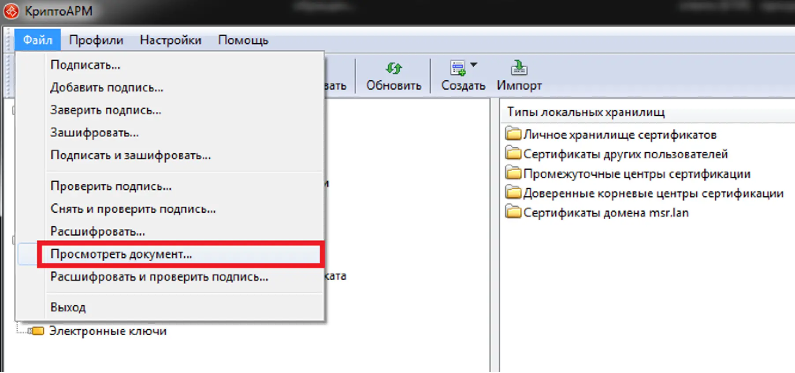This screenshot has height=373, width=795.
Task: Click Проверить подпись... menu entry
Action: click(111, 186)
